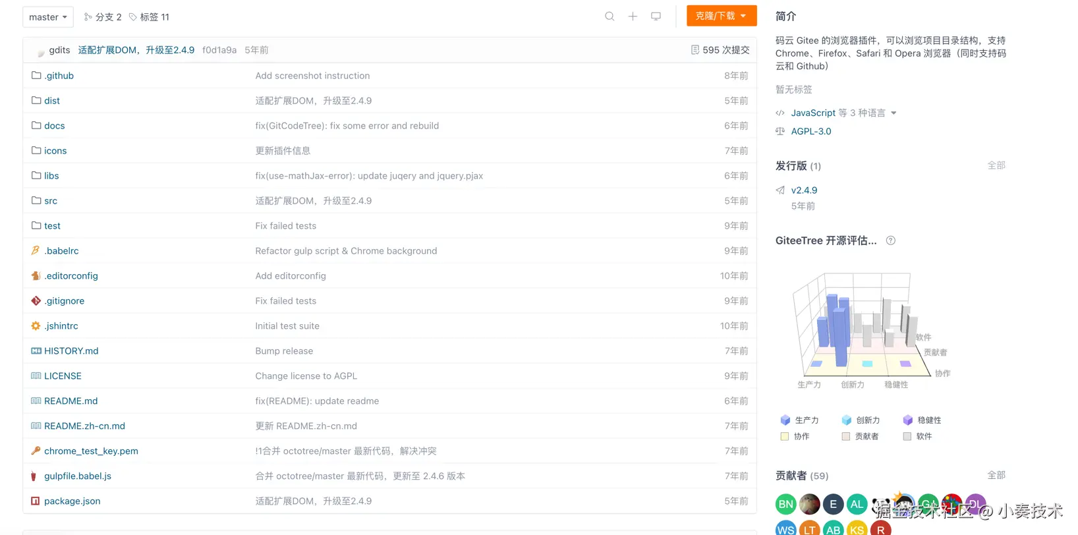Toggle the 协作 legend item
The width and height of the screenshot is (1078, 535).
(795, 436)
